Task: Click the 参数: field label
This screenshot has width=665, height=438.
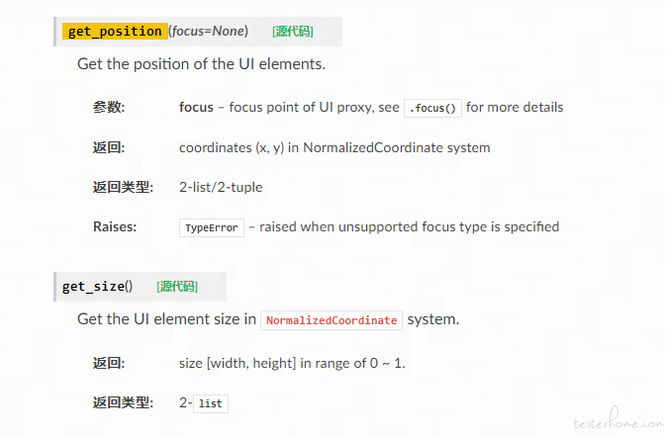Action: click(x=109, y=107)
